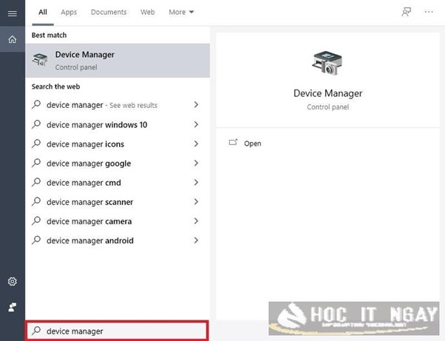This screenshot has width=445, height=341.
Task: Expand arrow for 'device manager camera'
Action: 196,221
